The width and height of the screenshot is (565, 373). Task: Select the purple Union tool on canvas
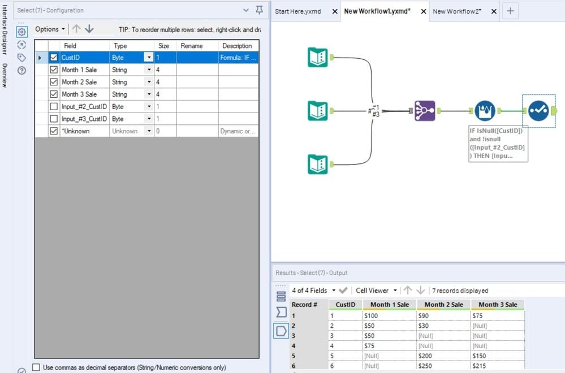[425, 111]
